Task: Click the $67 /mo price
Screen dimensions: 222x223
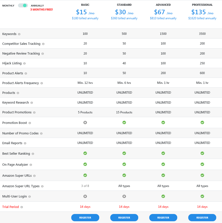Action: 163,12
